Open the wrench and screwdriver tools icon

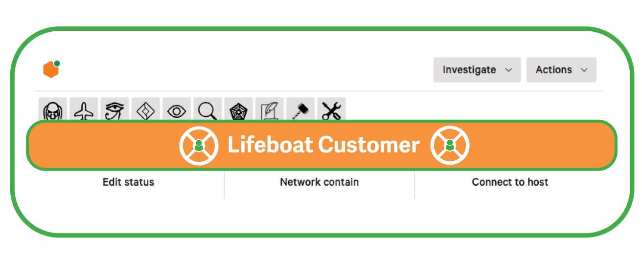(x=331, y=109)
